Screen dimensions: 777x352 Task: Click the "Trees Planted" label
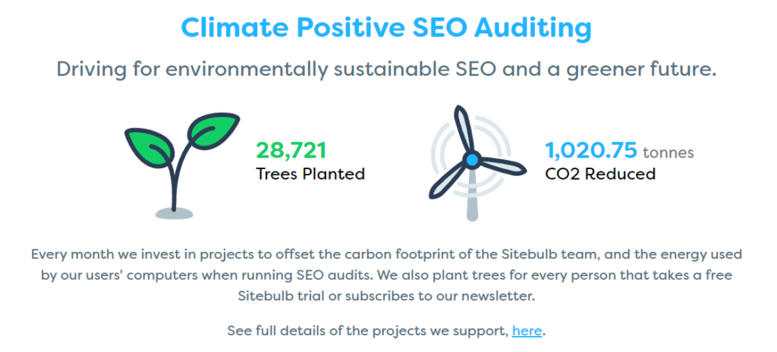(310, 174)
